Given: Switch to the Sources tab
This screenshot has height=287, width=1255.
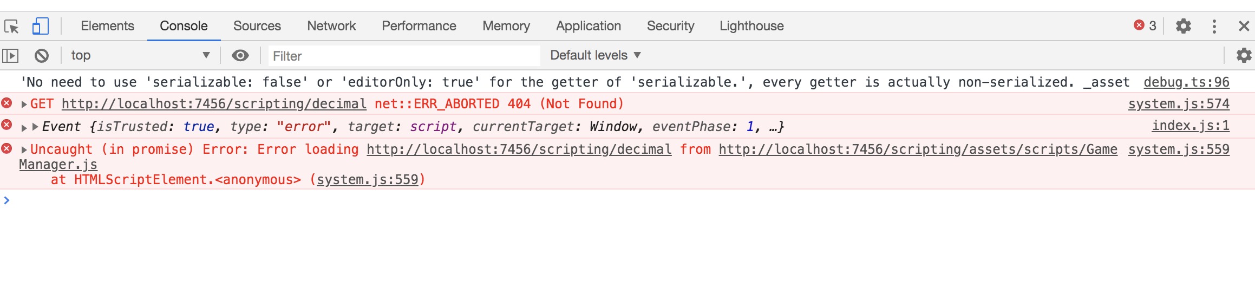Looking at the screenshot, I should click(257, 26).
